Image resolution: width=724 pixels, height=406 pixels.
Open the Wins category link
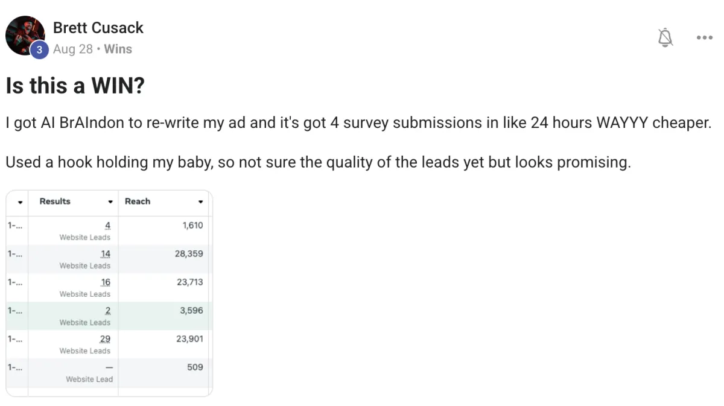(118, 49)
